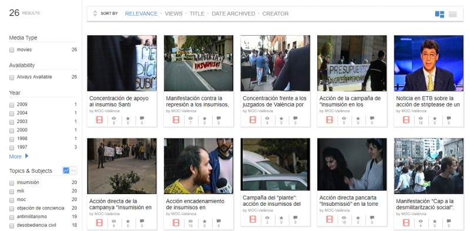
Task: Sort results by Views
Action: tap(173, 13)
